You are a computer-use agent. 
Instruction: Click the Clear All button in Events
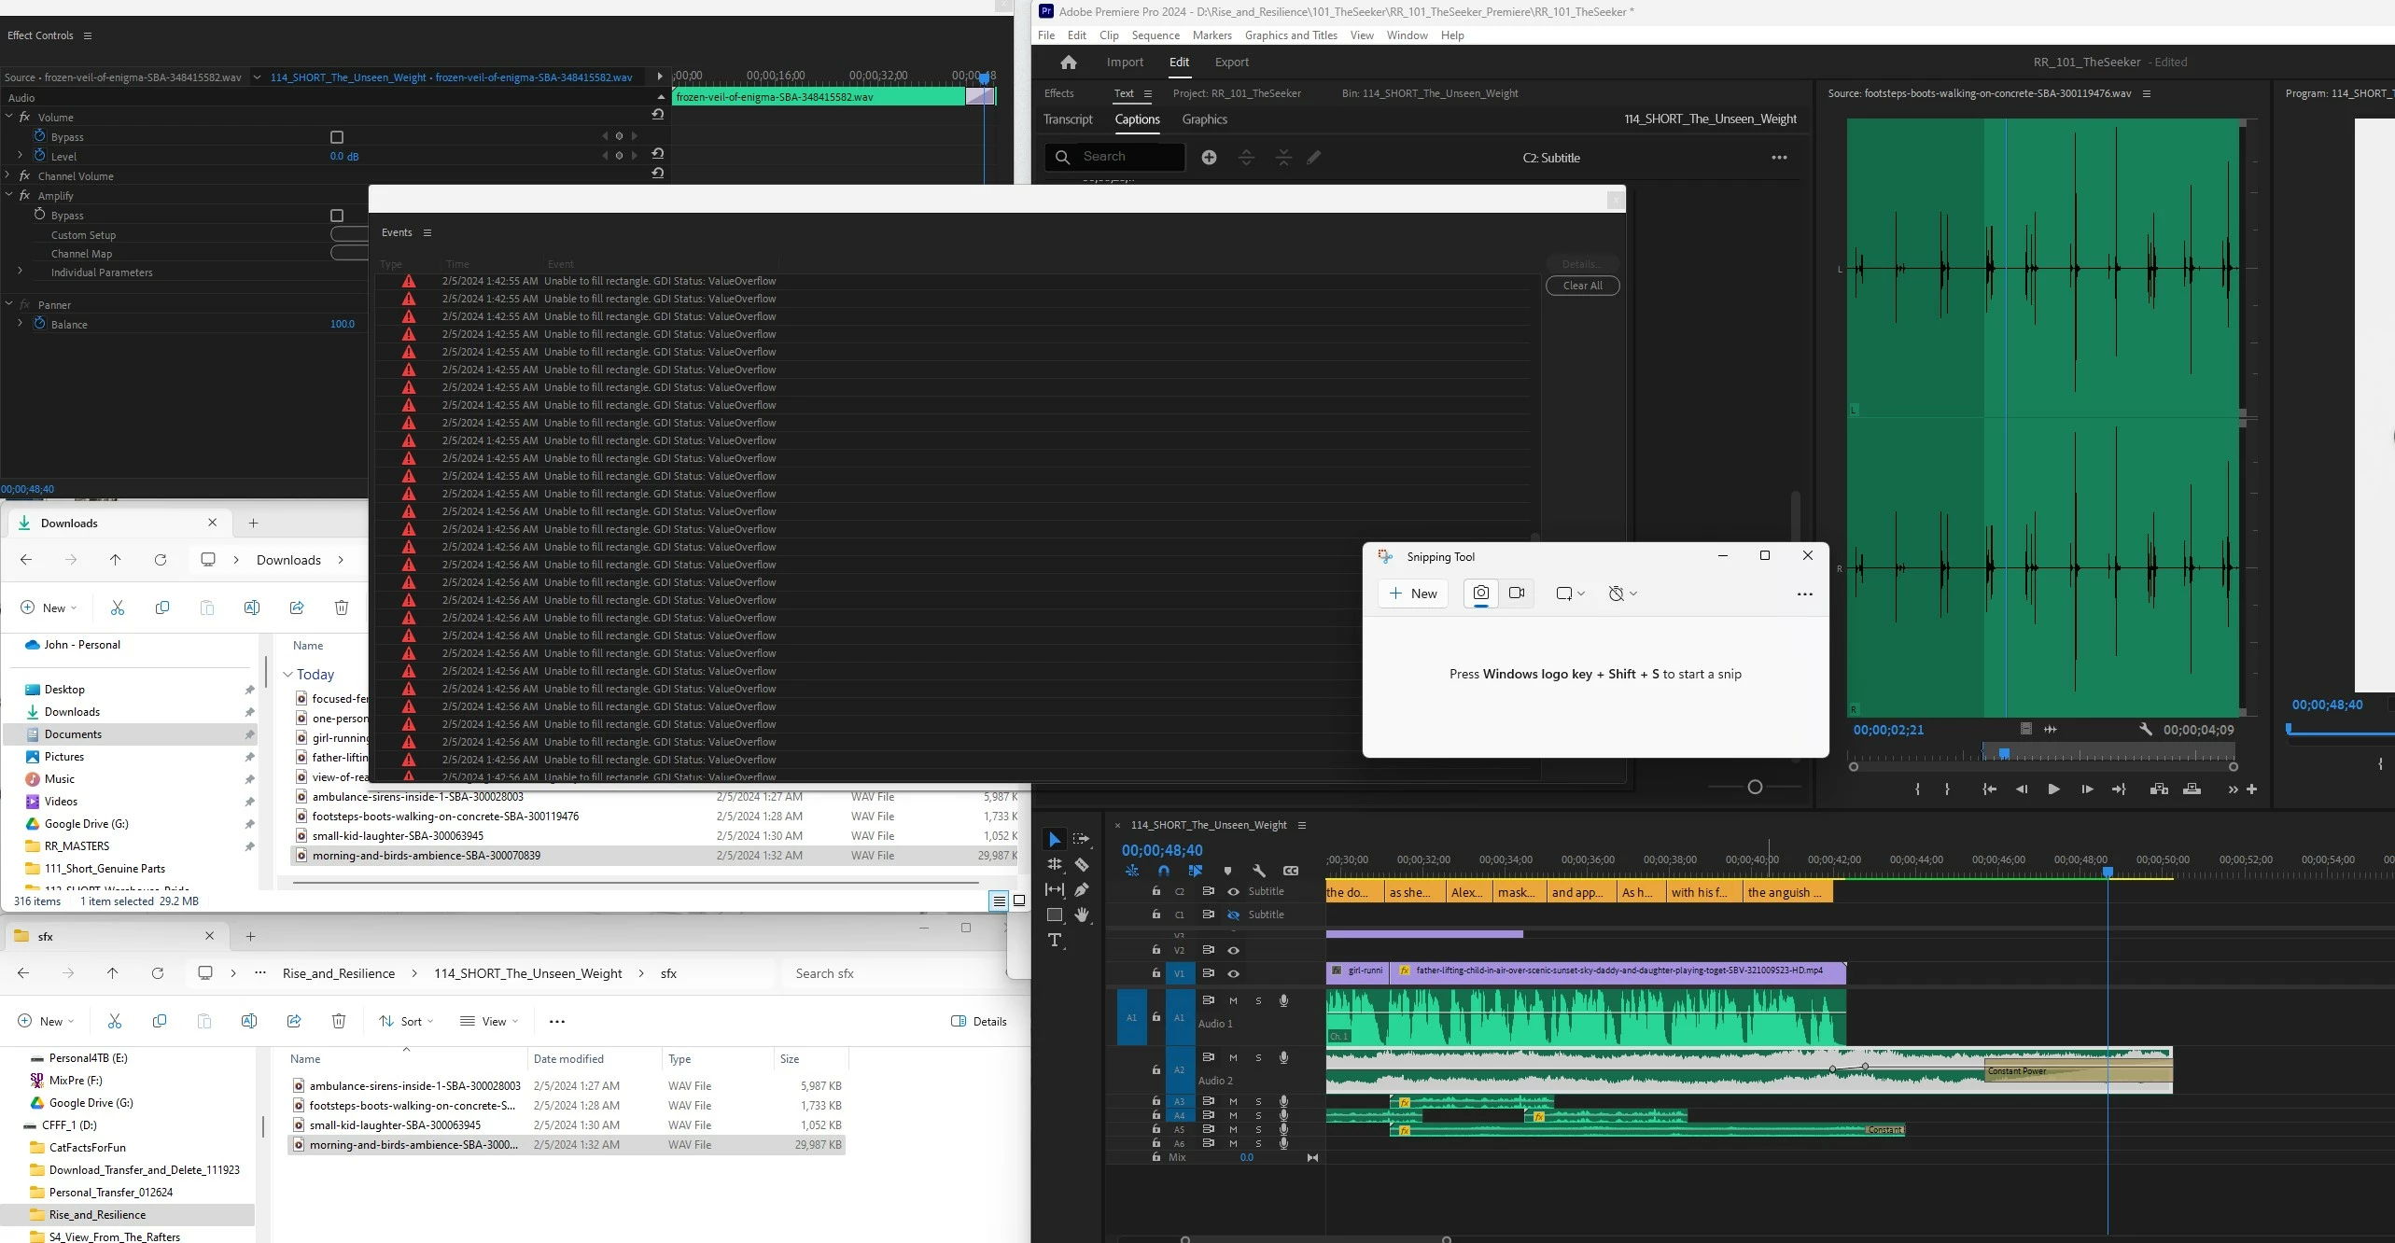tap(1582, 286)
